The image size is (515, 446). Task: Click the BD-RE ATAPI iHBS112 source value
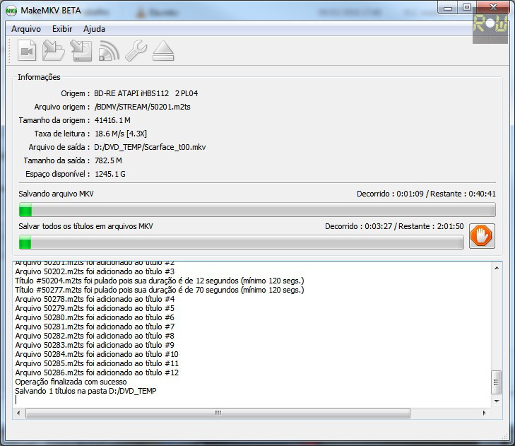point(146,93)
